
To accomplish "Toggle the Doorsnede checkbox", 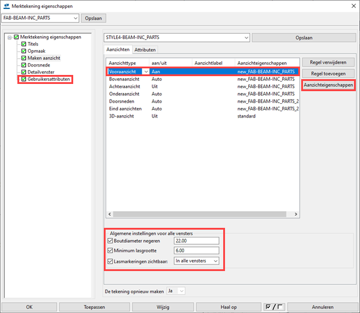I will [x=23, y=65].
